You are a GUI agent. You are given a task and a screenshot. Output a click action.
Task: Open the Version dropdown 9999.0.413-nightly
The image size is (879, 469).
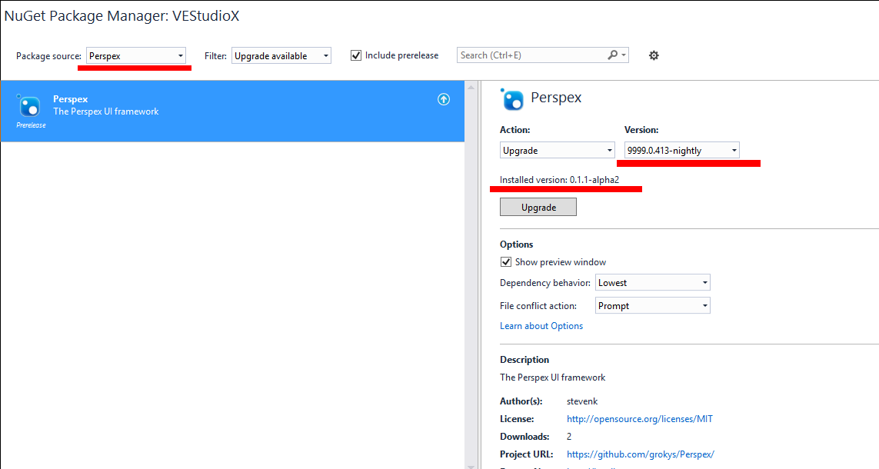click(681, 150)
